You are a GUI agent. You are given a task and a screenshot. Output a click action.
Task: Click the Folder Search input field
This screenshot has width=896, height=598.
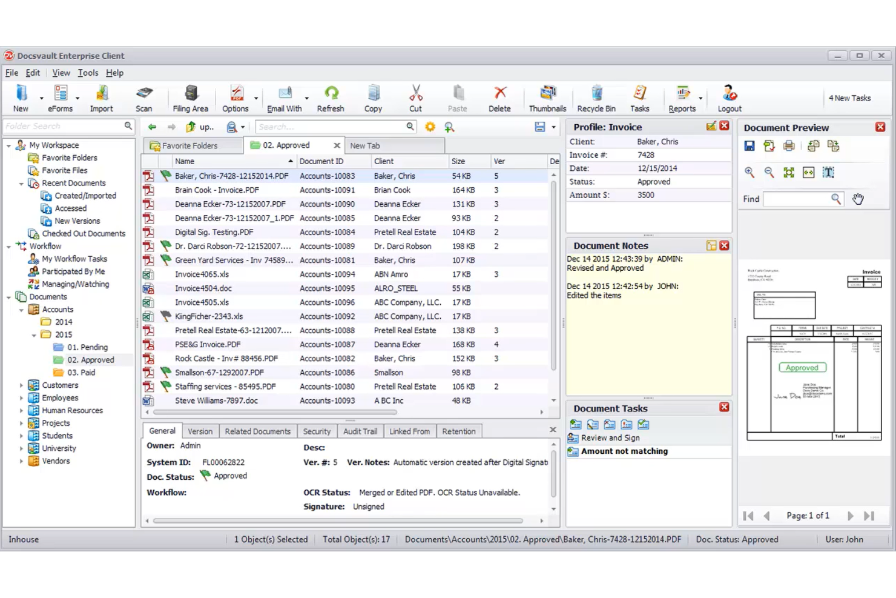click(x=64, y=126)
